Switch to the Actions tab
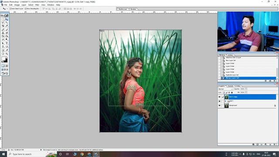279x157 pixels. (230, 55)
